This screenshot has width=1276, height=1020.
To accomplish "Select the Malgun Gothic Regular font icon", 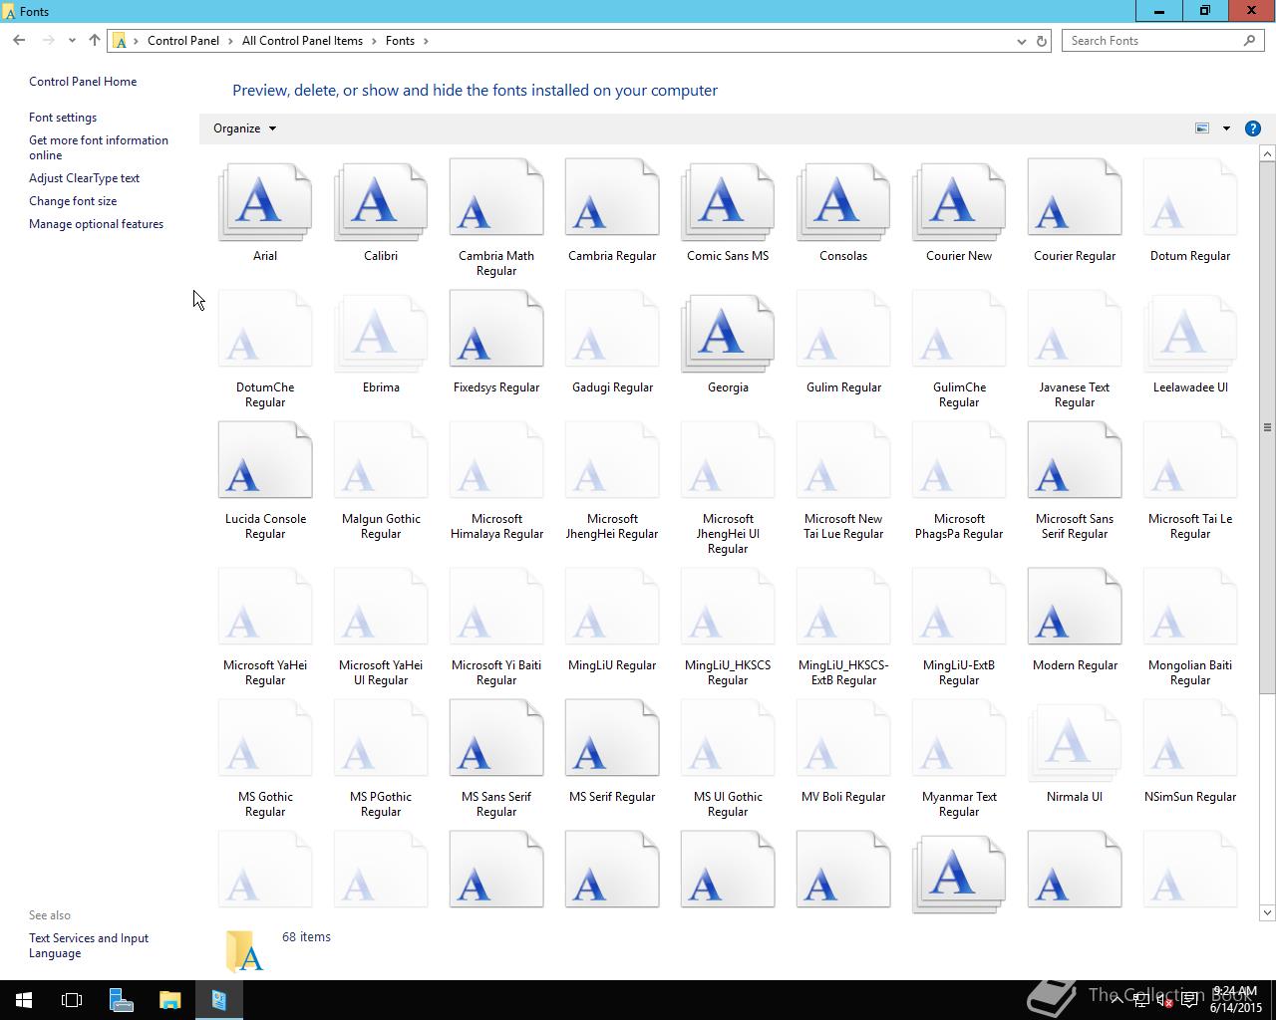I will click(381, 460).
